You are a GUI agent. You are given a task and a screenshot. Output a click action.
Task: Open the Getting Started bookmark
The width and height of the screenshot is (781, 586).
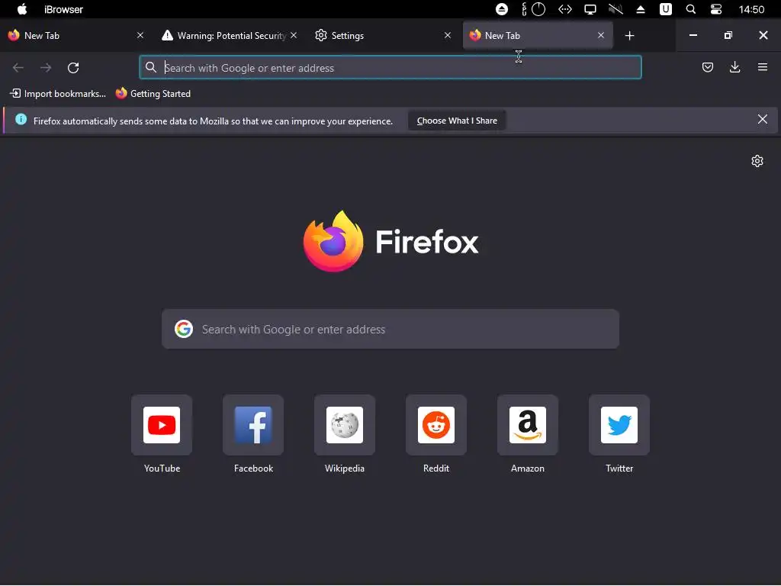click(153, 94)
